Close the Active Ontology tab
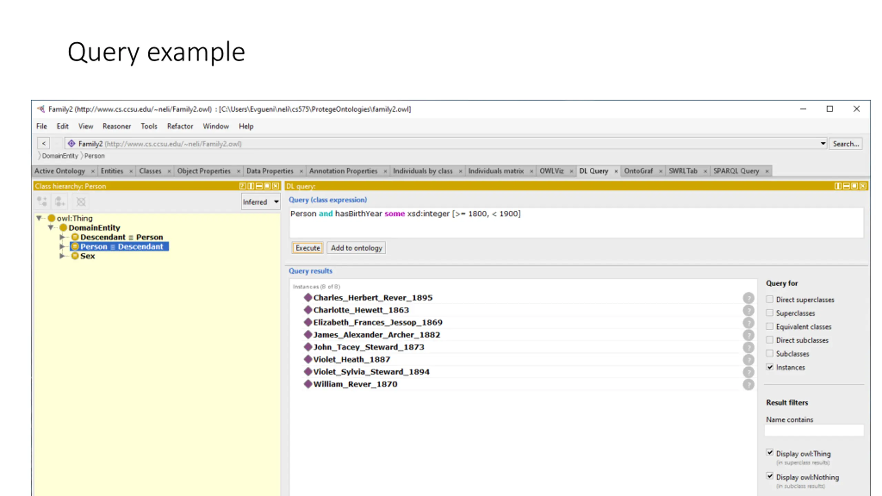 93,171
